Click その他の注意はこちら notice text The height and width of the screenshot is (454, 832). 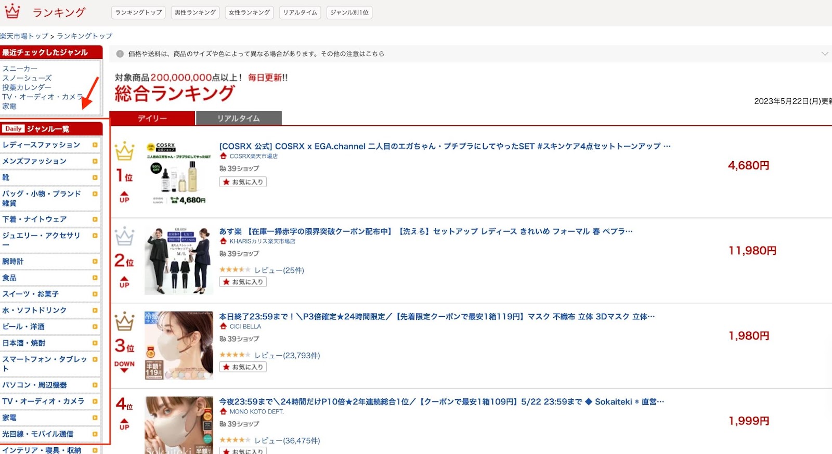click(352, 54)
